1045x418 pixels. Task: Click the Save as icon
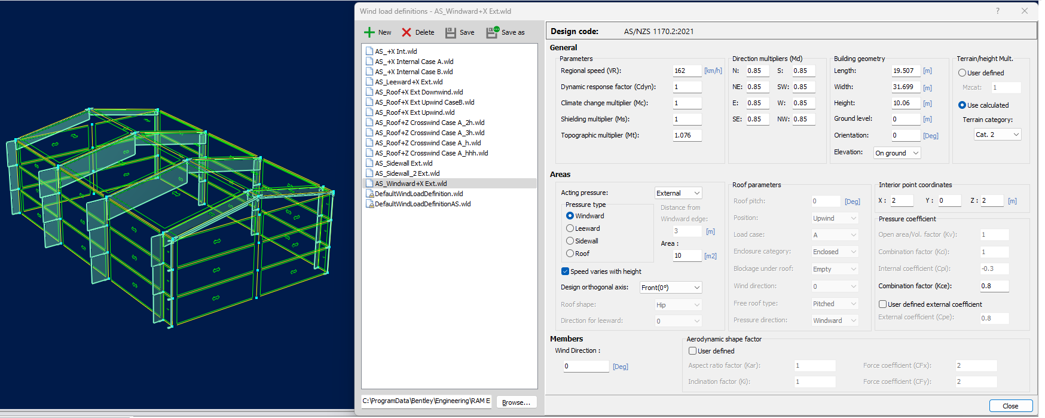click(493, 32)
